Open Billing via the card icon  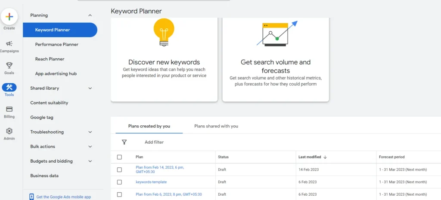(9, 109)
